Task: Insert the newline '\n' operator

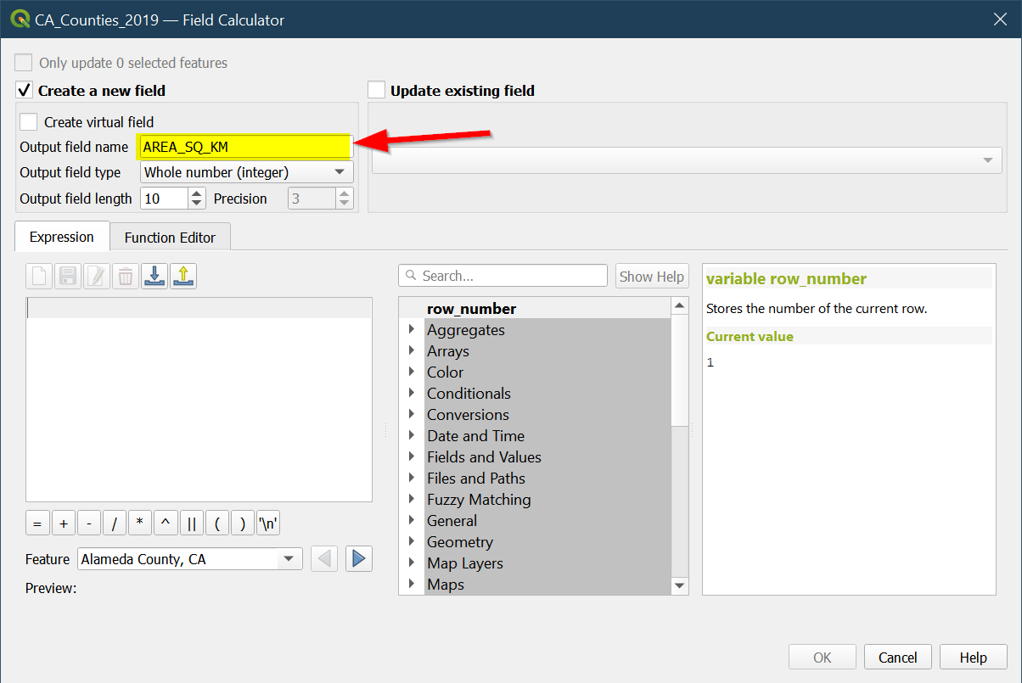Action: [268, 523]
